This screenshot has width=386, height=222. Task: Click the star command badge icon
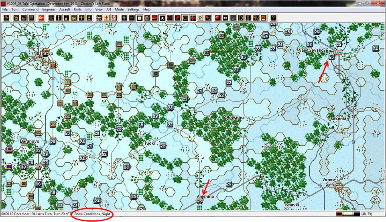coord(51,18)
